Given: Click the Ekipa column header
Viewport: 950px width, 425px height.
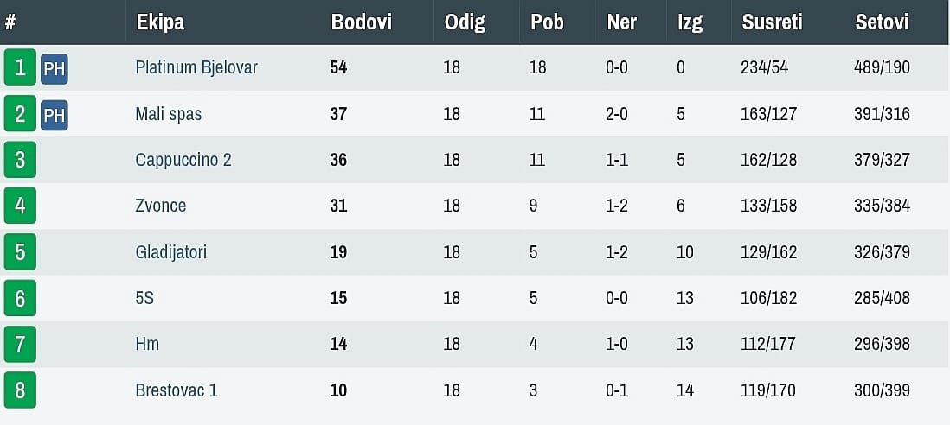Looking at the screenshot, I should [x=160, y=22].
